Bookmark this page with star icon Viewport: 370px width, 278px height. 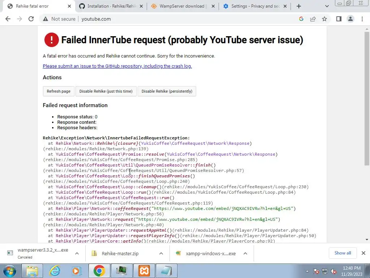324,19
